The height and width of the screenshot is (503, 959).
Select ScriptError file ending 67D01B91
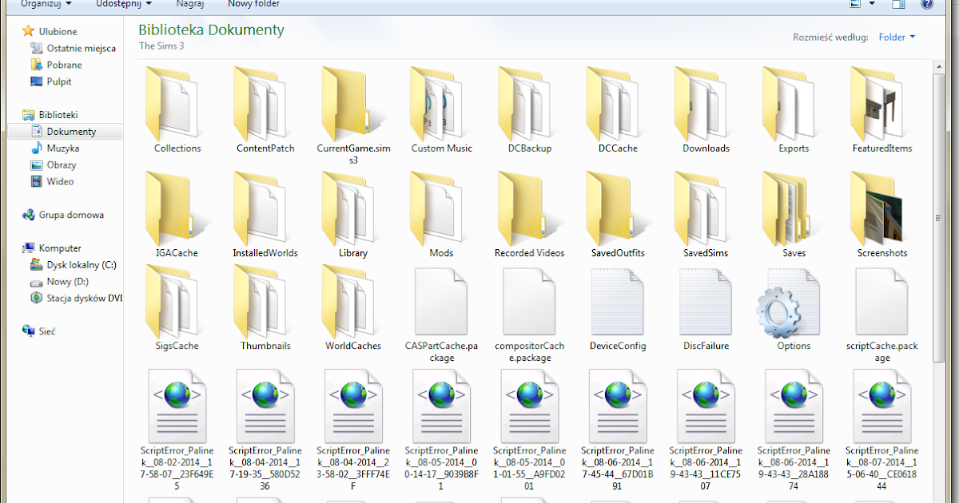coord(618,429)
